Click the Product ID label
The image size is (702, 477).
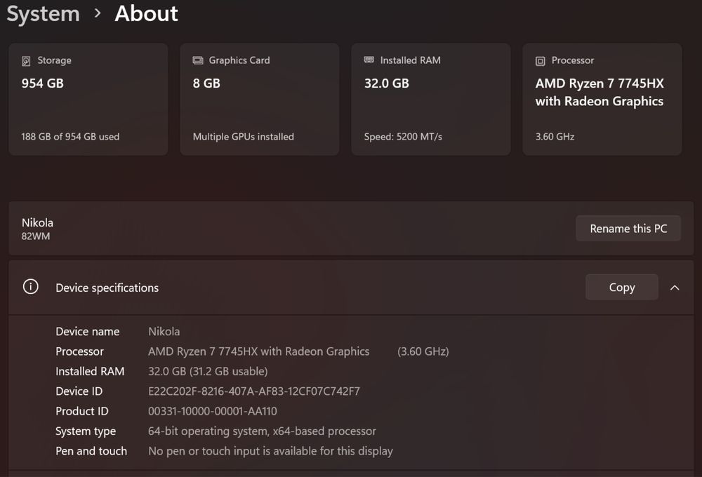(x=82, y=411)
